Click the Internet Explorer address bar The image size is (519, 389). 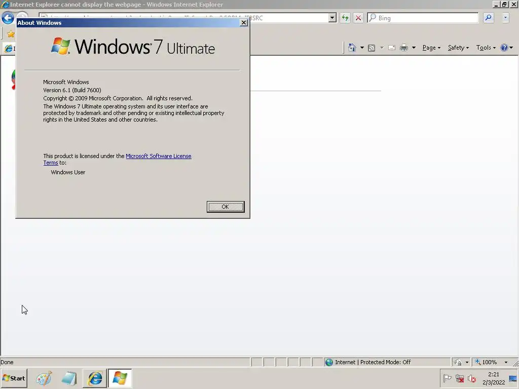tap(188, 18)
